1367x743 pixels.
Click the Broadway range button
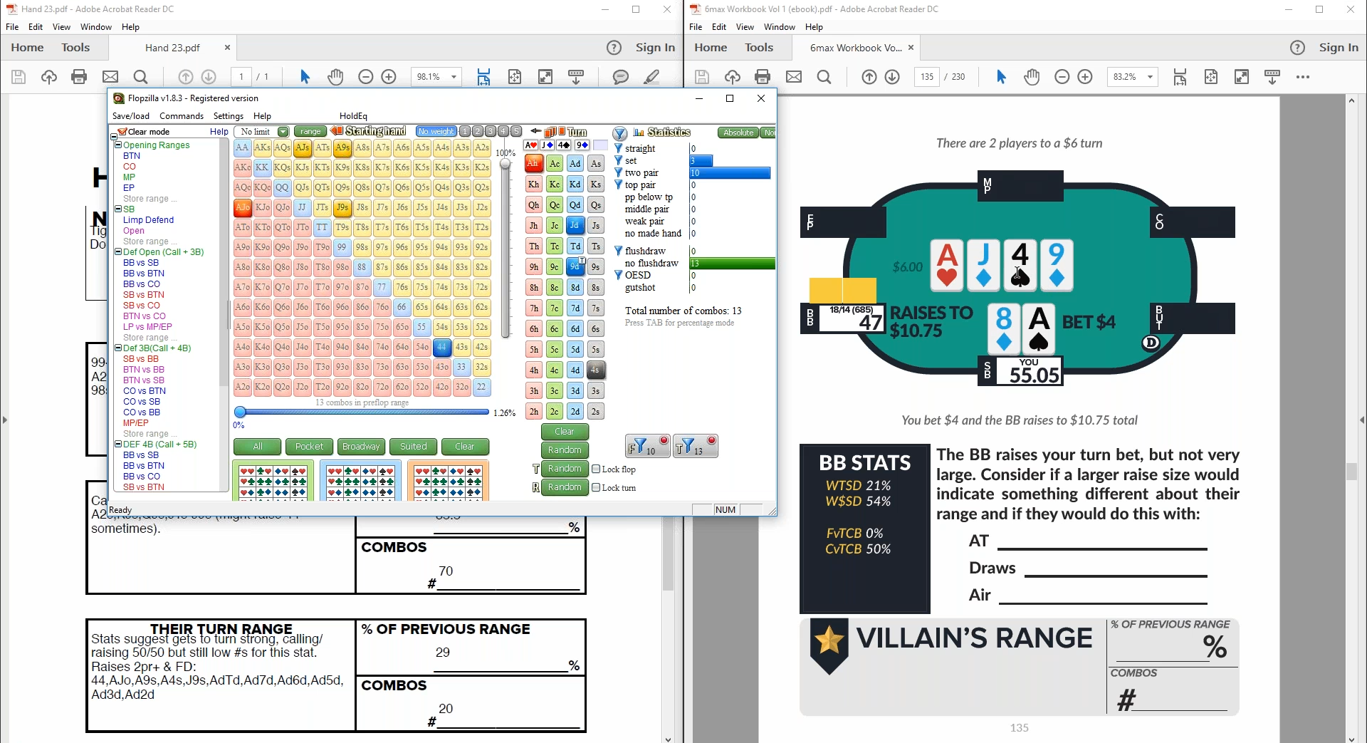[x=361, y=447]
